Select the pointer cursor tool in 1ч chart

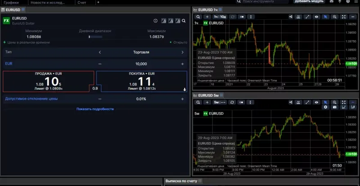pyautogui.click(x=325, y=17)
